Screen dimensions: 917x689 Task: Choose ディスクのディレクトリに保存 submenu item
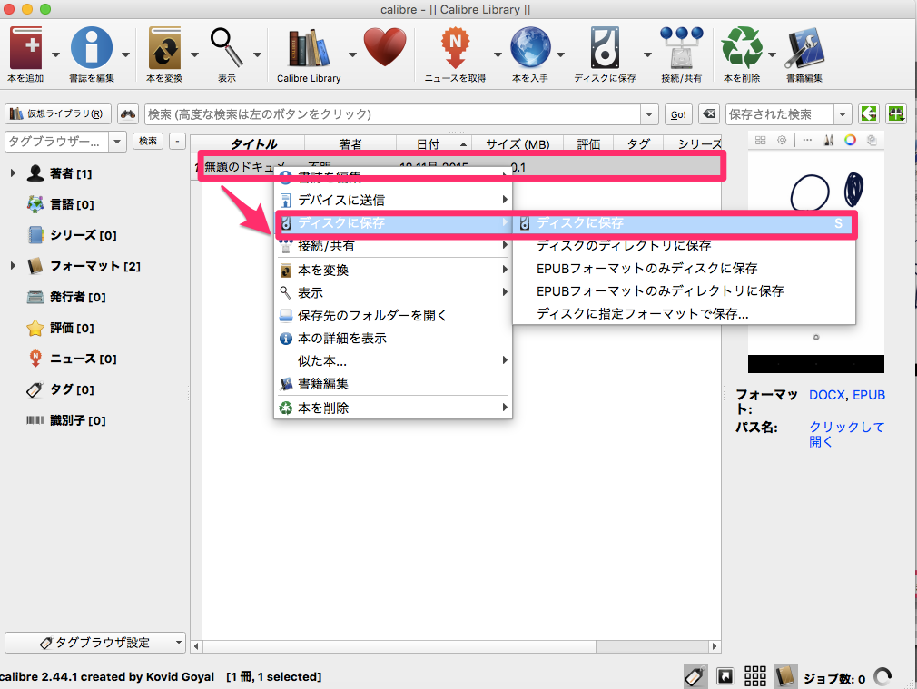(684, 246)
